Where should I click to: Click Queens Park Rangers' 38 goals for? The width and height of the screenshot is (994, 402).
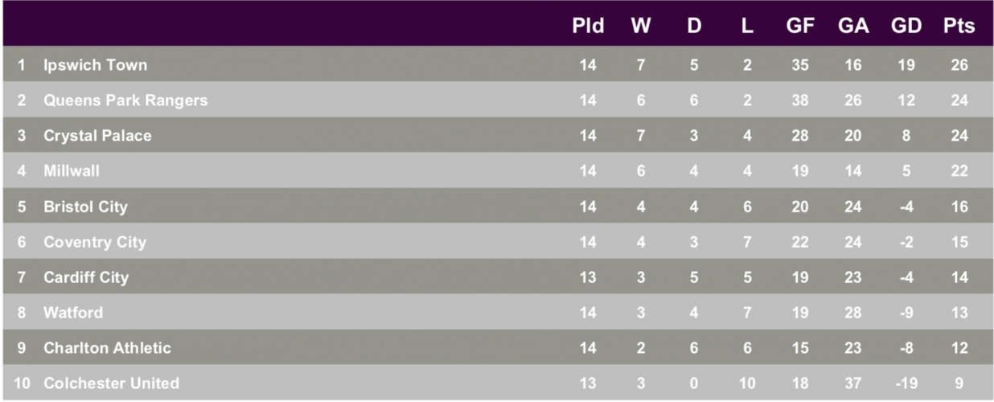click(x=800, y=100)
